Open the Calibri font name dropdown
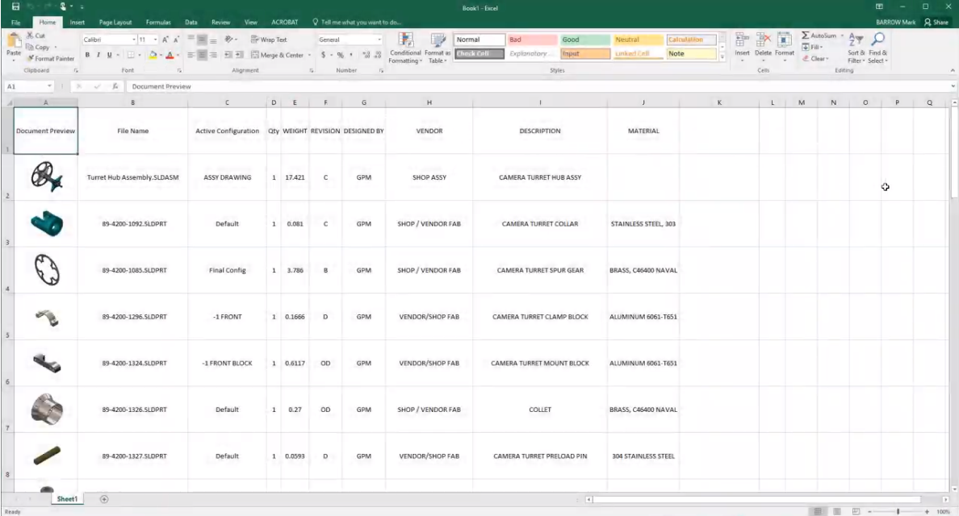The image size is (959, 516). [134, 40]
